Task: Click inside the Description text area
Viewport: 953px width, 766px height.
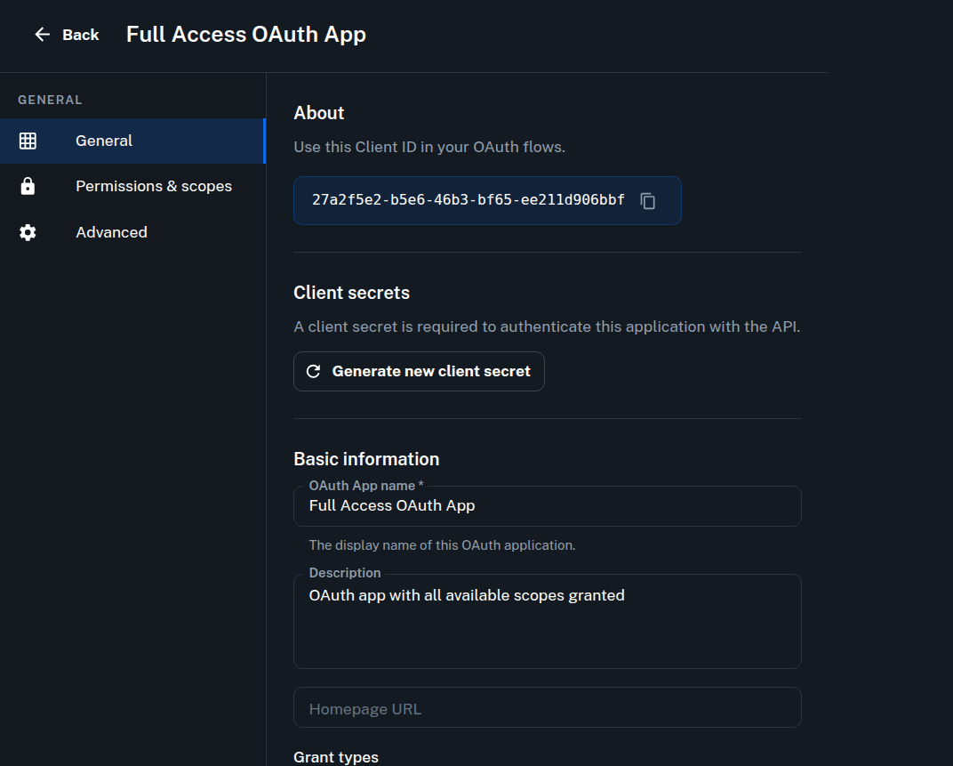Action: 547,621
